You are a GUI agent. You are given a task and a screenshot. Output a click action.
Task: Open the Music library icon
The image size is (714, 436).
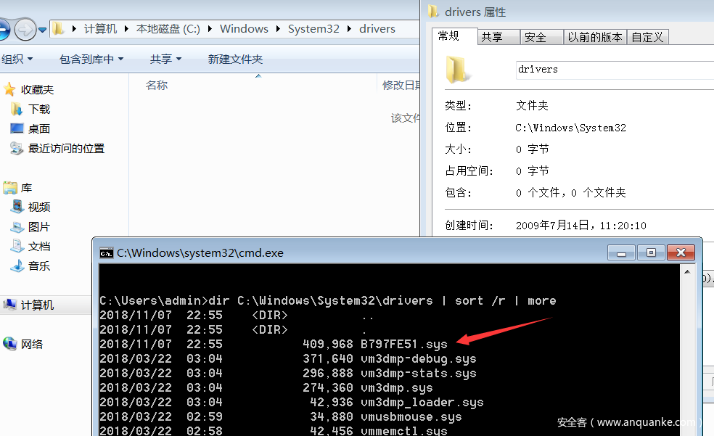pos(17,266)
